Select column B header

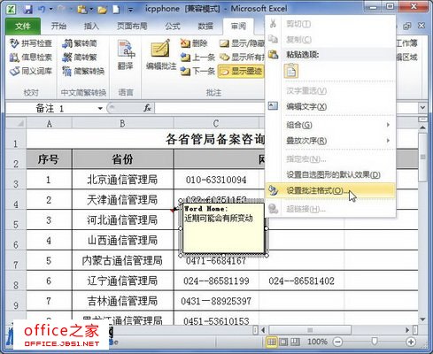(122, 123)
